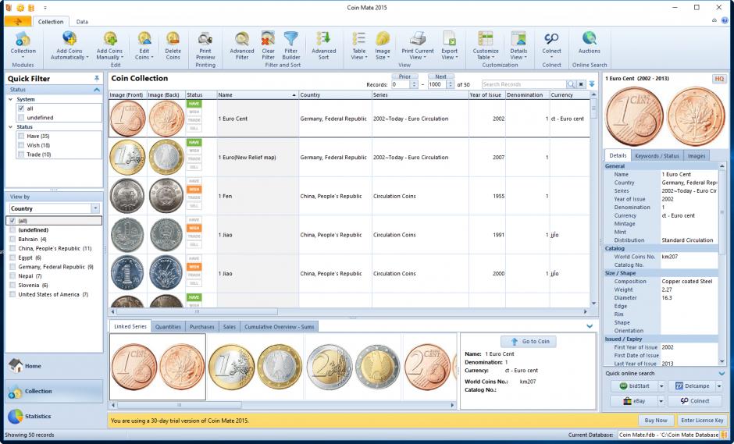Check the Trade (10) status filter
This screenshot has height=444, width=734.
point(20,155)
